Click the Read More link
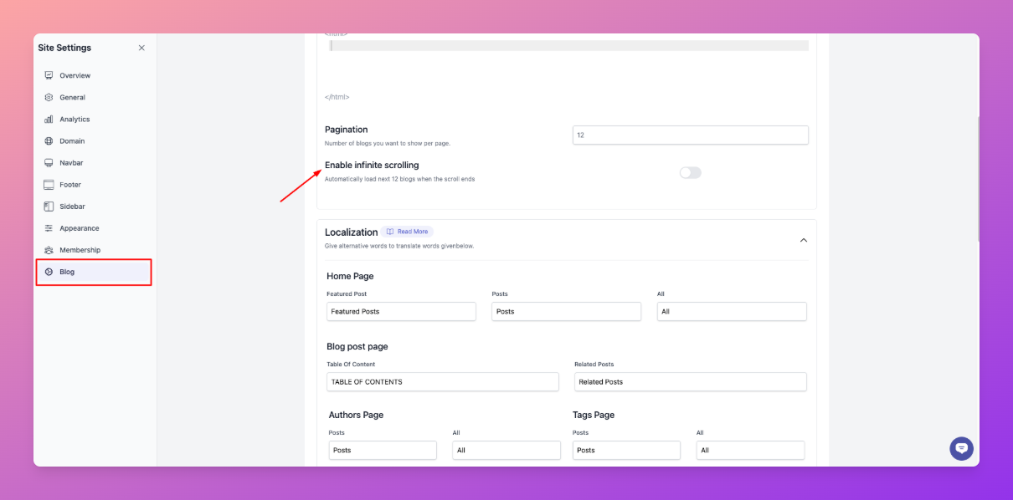Screen dimensions: 1013x500 point(408,232)
